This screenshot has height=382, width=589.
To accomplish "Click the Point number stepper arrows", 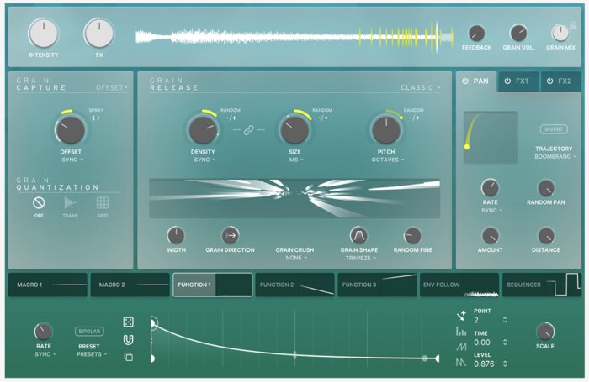I will pyautogui.click(x=505, y=320).
